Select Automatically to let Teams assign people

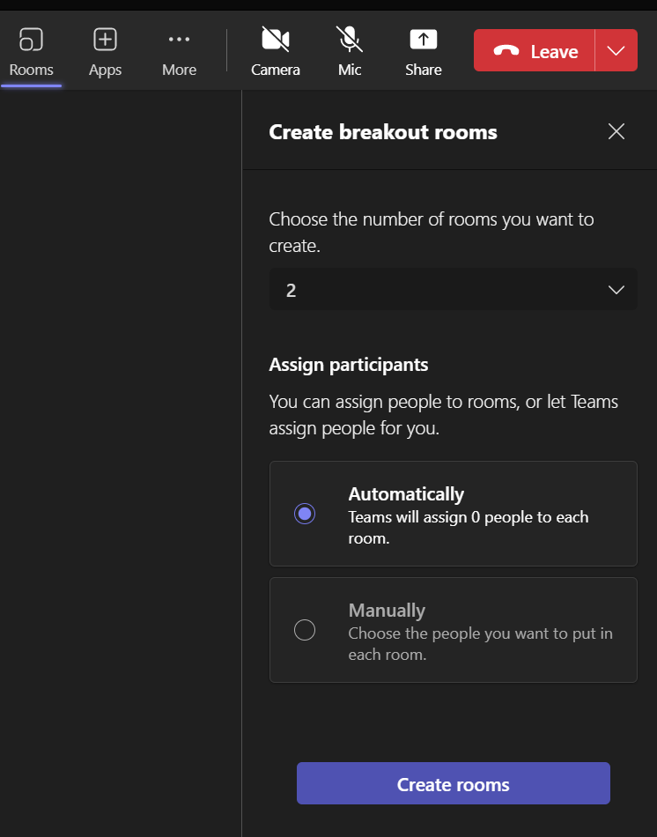(x=304, y=513)
